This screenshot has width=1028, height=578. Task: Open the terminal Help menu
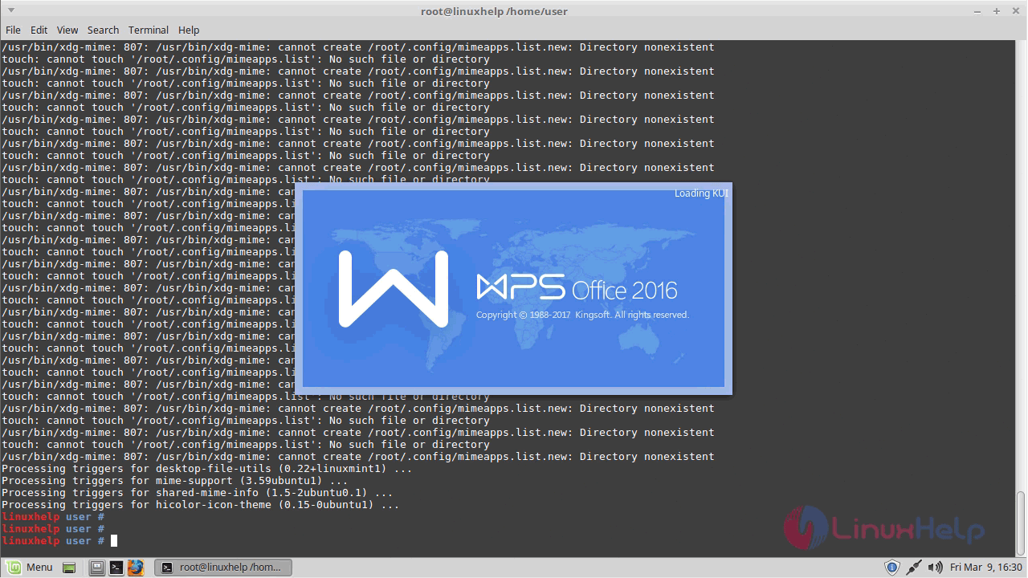189,30
